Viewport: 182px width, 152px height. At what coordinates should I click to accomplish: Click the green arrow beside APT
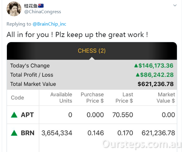click(14, 115)
